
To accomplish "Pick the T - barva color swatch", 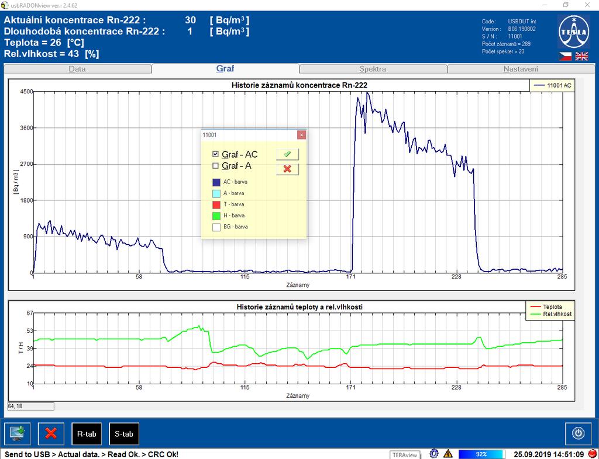I will (216, 204).
